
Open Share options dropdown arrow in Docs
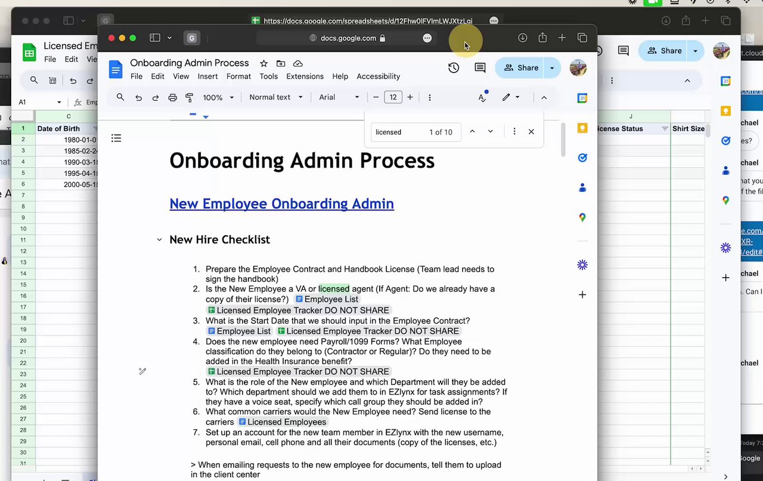[552, 68]
